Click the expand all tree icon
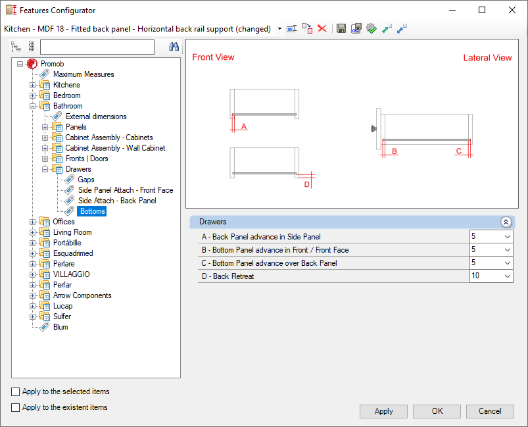This screenshot has width=528, height=427. [16, 47]
